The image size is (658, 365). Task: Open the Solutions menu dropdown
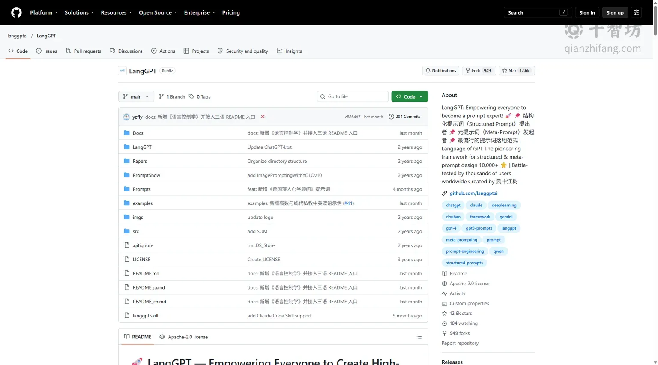tap(79, 12)
